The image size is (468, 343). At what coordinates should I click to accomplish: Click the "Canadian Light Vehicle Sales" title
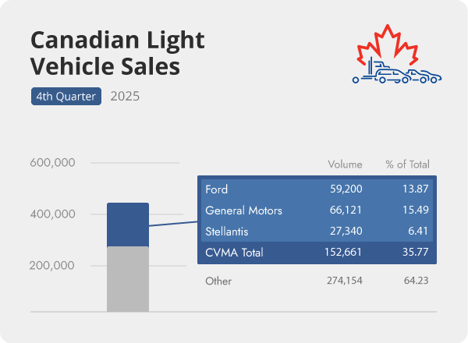click(105, 52)
